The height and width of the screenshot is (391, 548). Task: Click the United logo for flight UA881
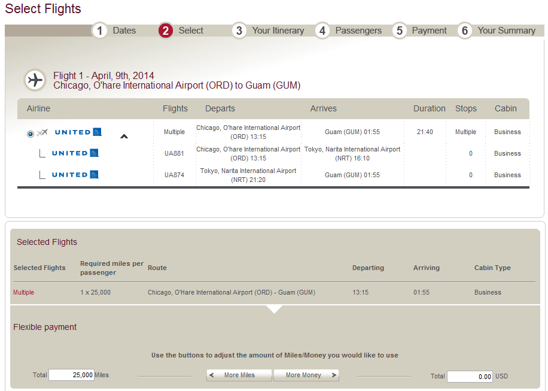(75, 153)
